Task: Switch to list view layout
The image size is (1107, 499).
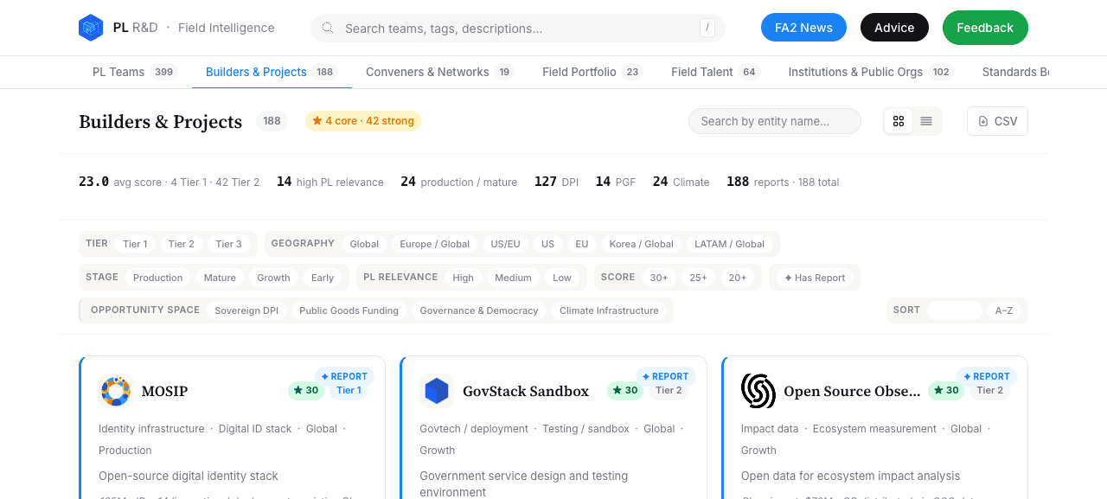Action: click(926, 121)
